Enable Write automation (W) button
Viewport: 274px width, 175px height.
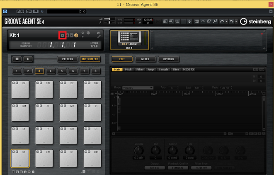coord(22,12)
